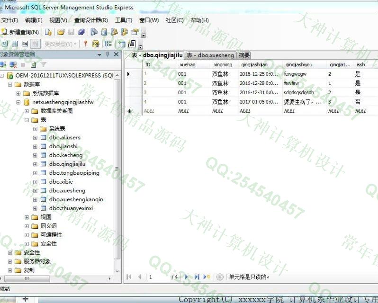Collapse the netxueshengqingjiashfw database node

(x=18, y=102)
